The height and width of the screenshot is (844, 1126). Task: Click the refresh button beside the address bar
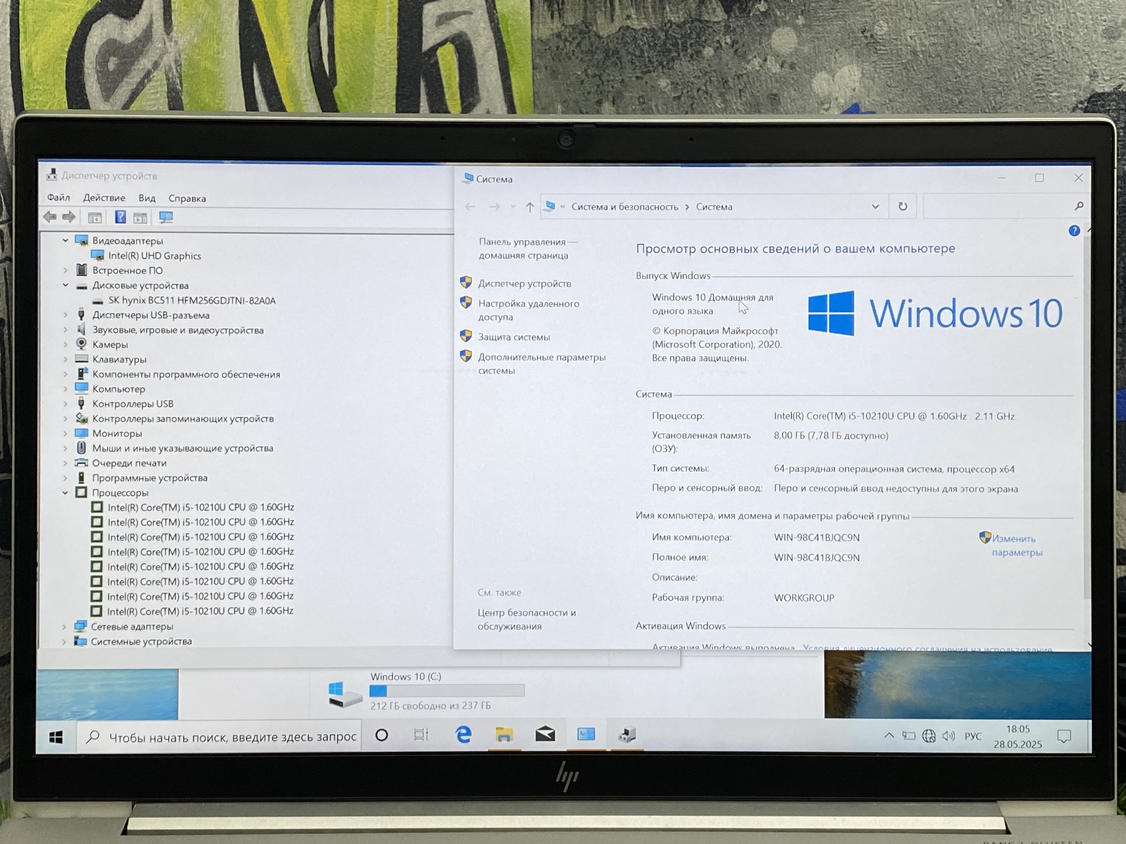(x=902, y=207)
